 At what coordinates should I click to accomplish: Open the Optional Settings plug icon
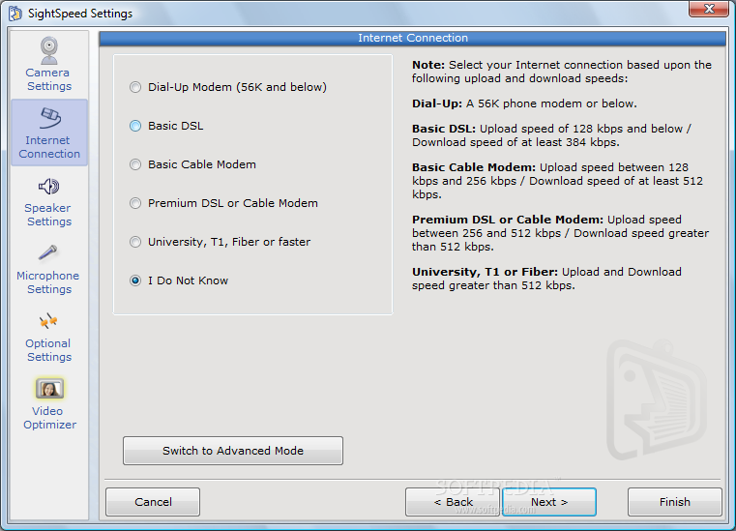coord(48,321)
